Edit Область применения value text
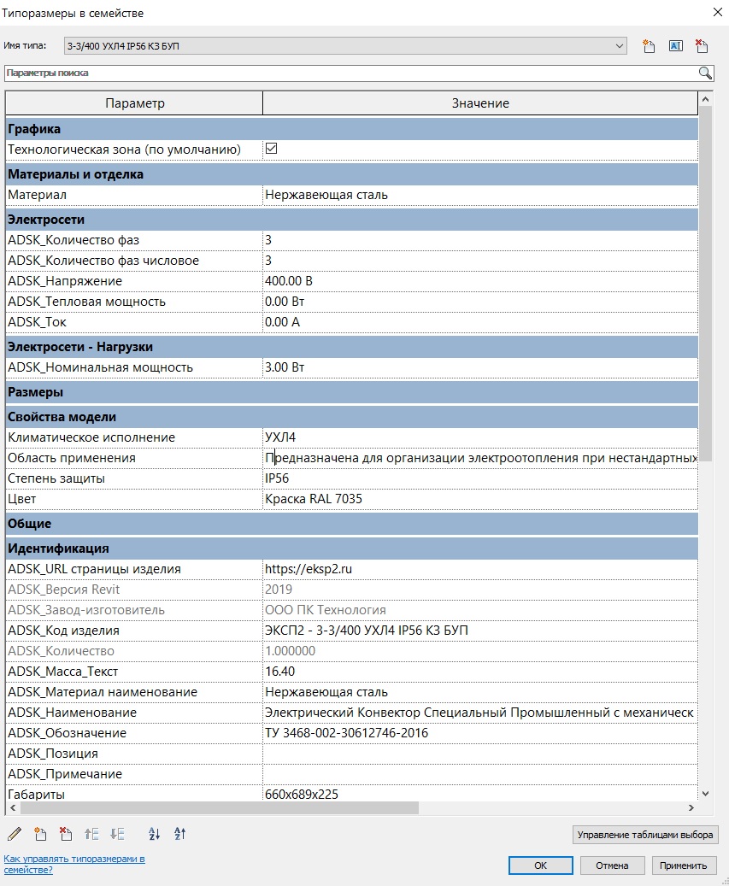This screenshot has height=886, width=729. [480, 458]
